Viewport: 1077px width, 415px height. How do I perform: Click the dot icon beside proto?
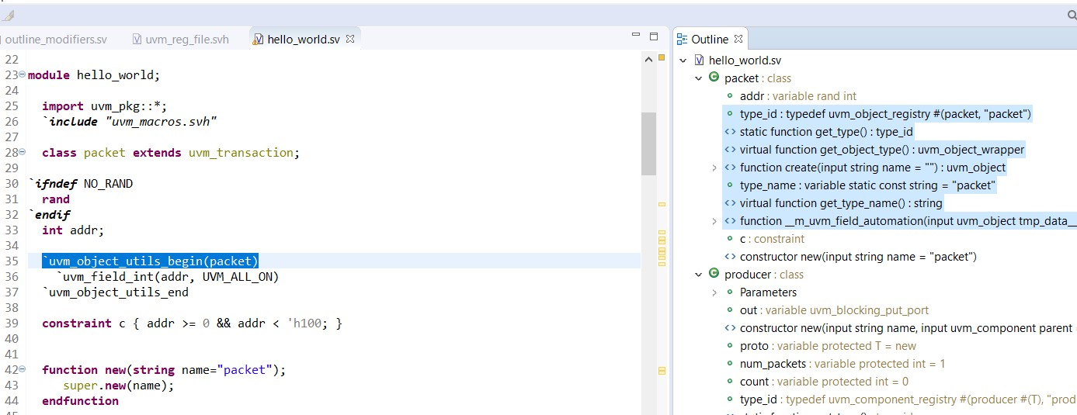(730, 346)
